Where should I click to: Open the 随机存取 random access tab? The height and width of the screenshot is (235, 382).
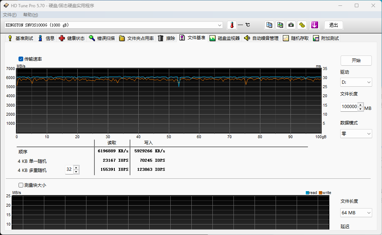click(x=296, y=38)
